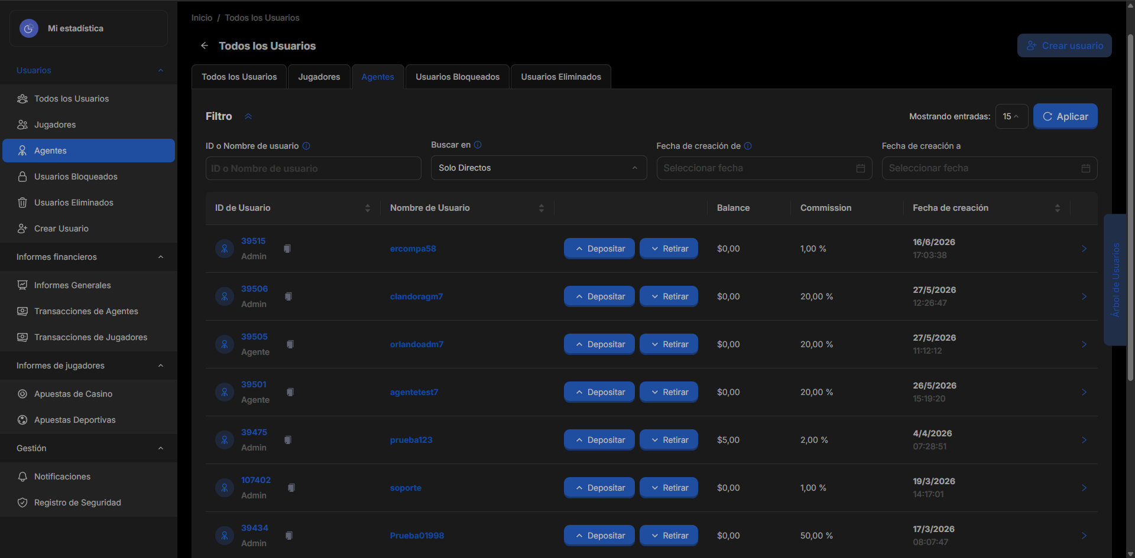Open the Solo Directos dropdown

pos(539,168)
